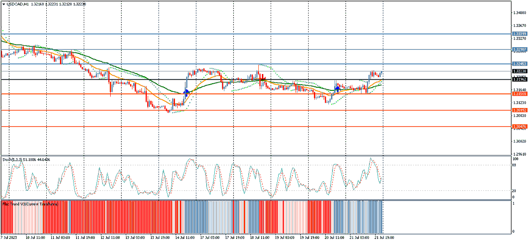Select the black pivot label 1.31962
Screen dimensions: 529x242
tap(520, 79)
